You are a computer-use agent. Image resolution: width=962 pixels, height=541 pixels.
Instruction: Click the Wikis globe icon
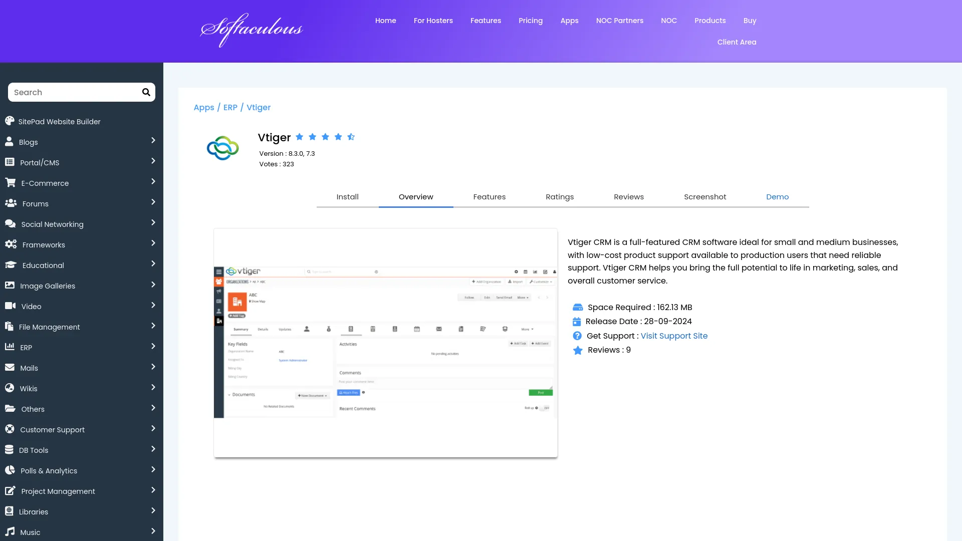pyautogui.click(x=10, y=388)
